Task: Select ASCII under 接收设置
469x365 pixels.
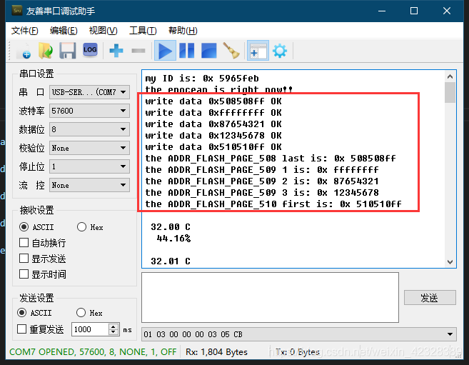Action: pos(24,226)
